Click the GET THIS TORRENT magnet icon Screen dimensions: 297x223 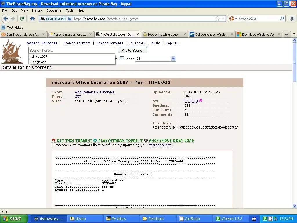54,140
